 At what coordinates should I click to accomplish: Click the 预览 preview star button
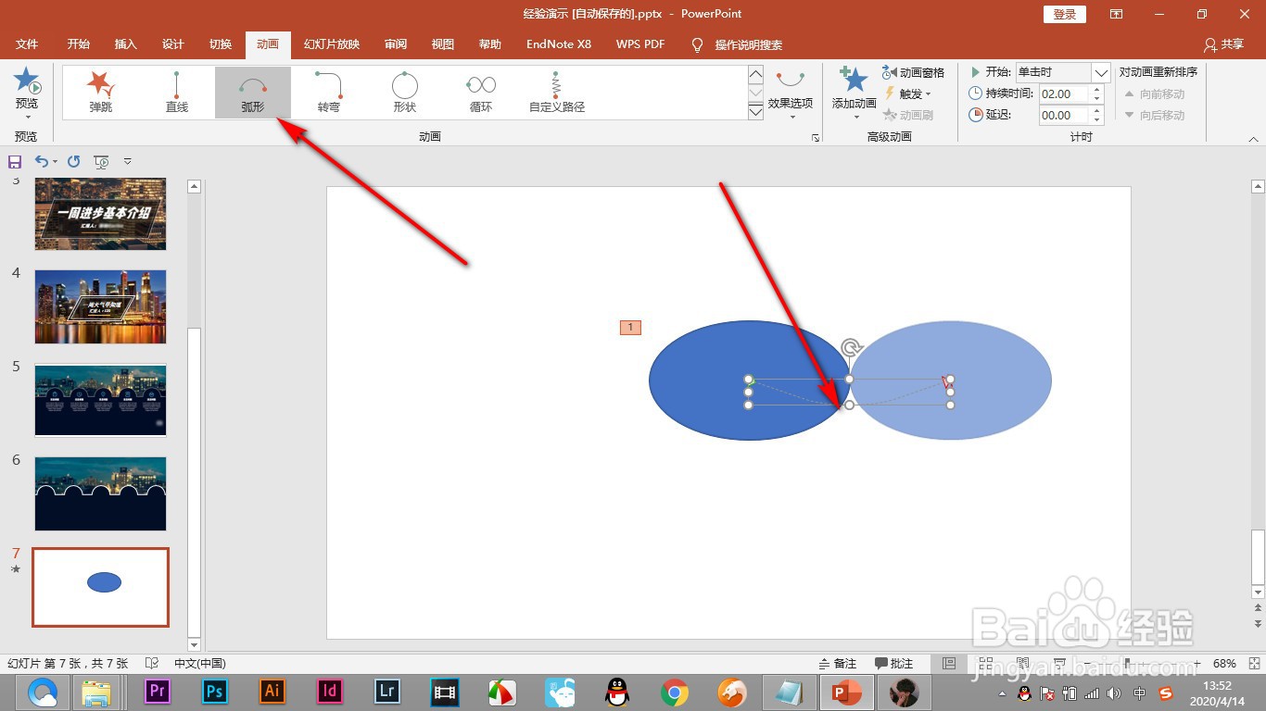27,81
